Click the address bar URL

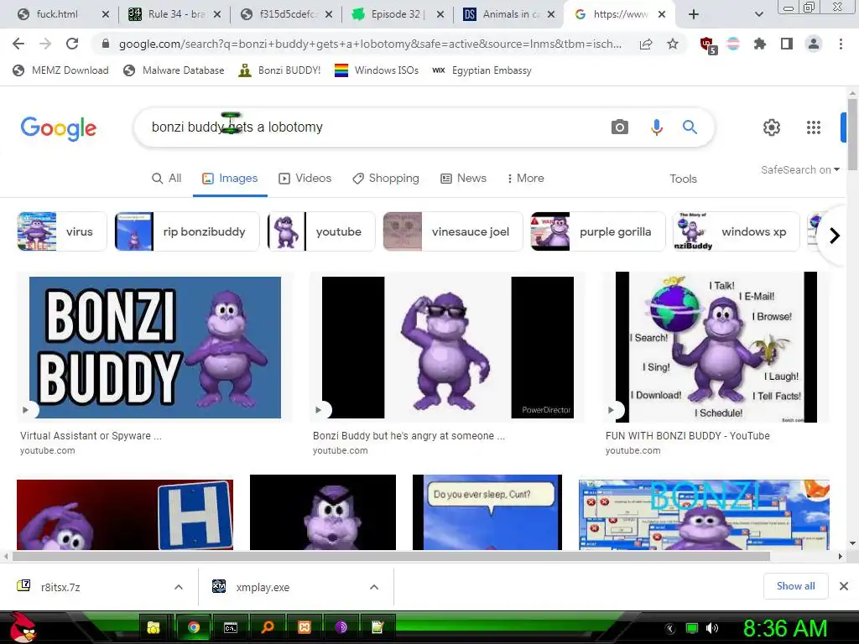pyautogui.click(x=370, y=44)
